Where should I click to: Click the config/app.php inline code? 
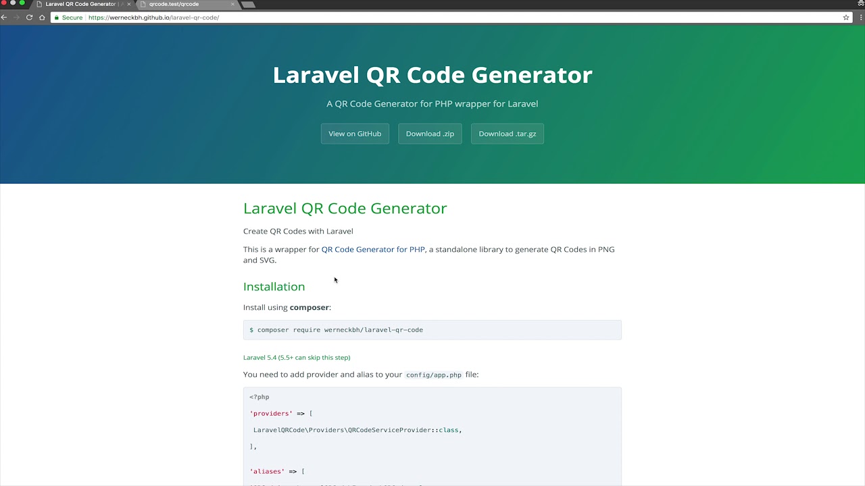click(434, 375)
